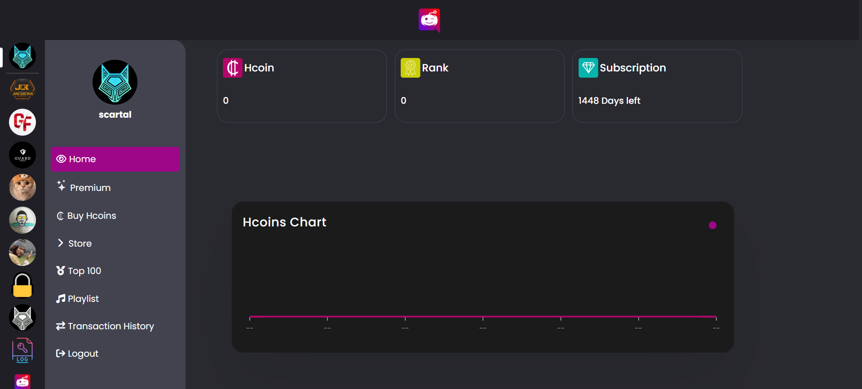Select the Jang Dar Iran badge icon
862x389 pixels.
[x=22, y=89]
